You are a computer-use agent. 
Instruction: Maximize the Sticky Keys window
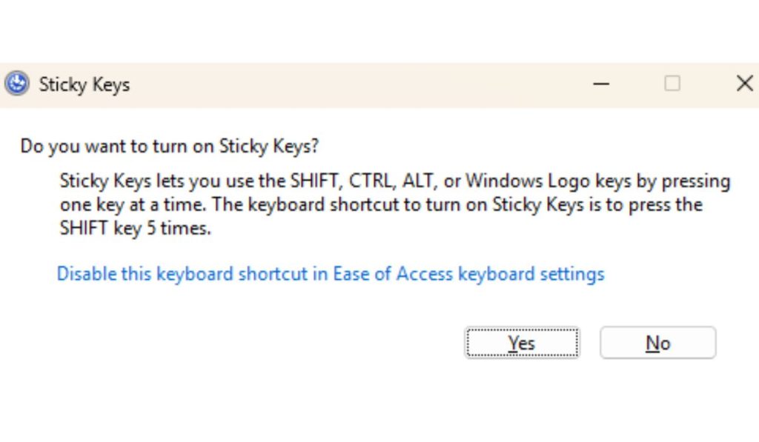[x=672, y=84]
